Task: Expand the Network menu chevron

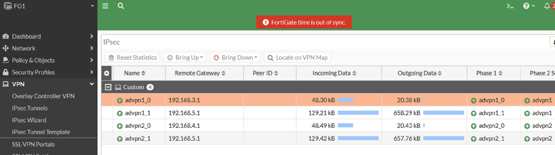Action: pyautogui.click(x=92, y=48)
